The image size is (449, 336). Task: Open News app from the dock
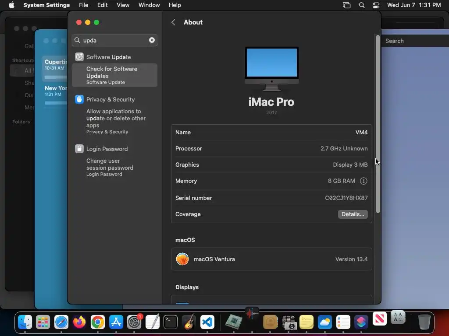point(379,318)
